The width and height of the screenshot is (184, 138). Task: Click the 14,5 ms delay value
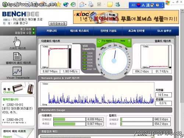point(163,95)
